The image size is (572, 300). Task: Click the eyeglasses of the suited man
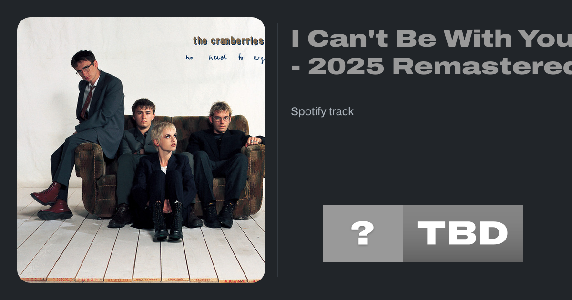point(84,70)
